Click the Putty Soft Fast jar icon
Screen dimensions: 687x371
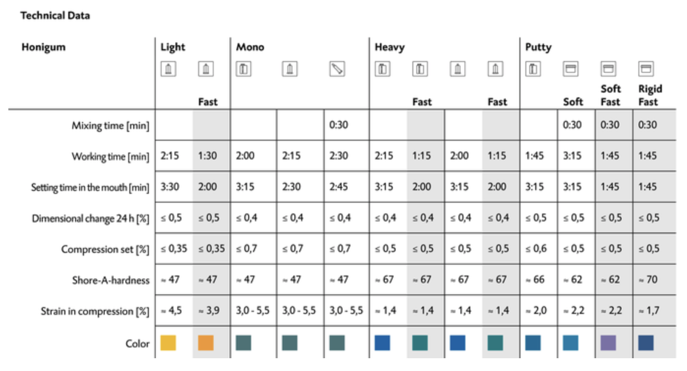click(608, 69)
